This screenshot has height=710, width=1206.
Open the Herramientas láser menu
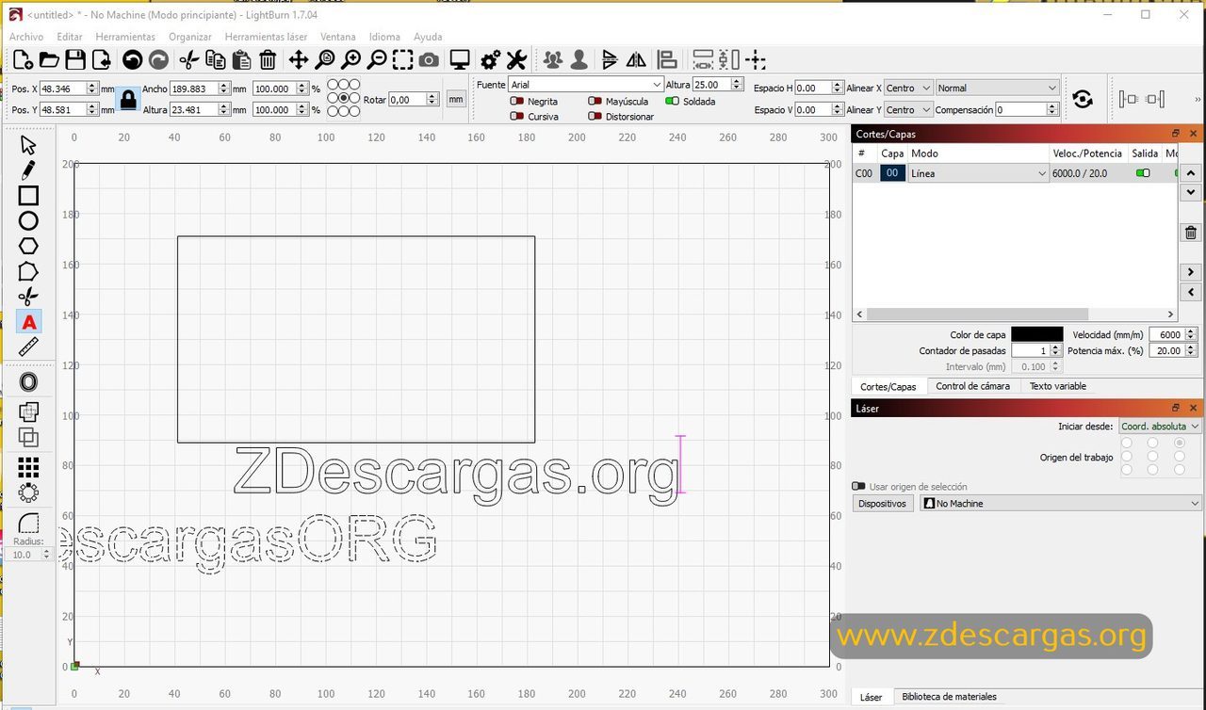coord(266,37)
